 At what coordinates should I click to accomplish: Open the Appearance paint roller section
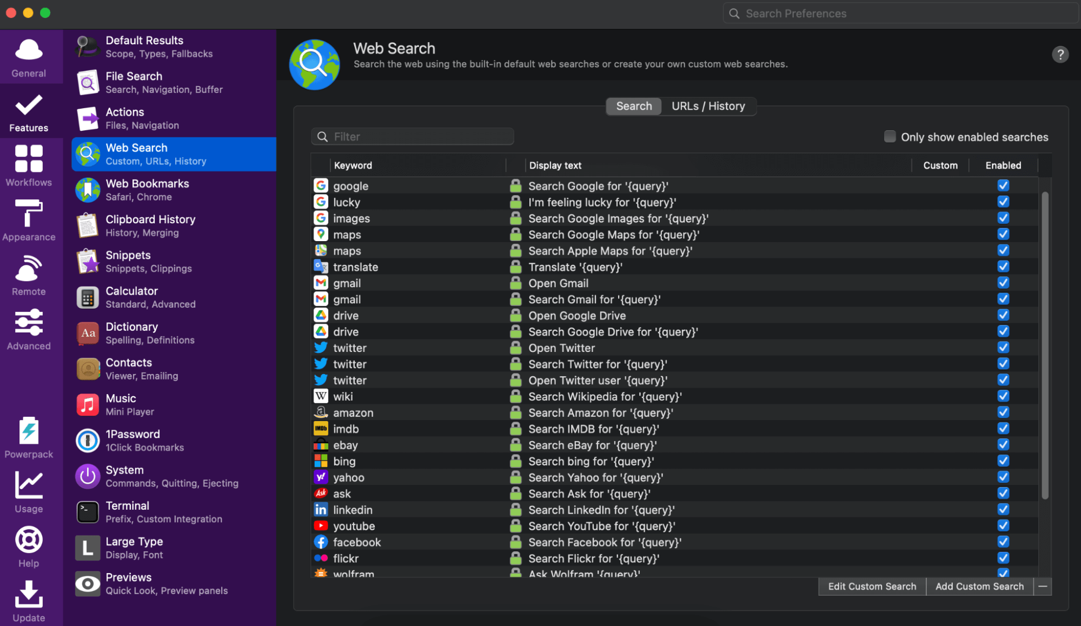[x=29, y=220]
